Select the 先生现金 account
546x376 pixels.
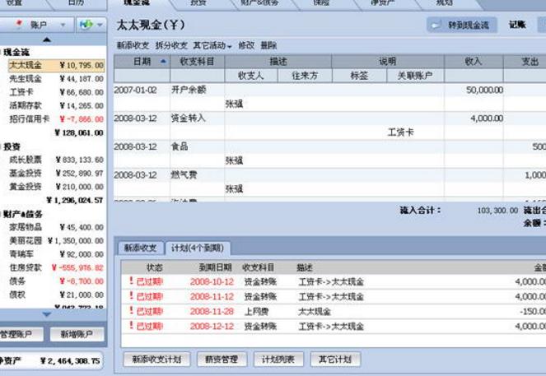(56, 79)
